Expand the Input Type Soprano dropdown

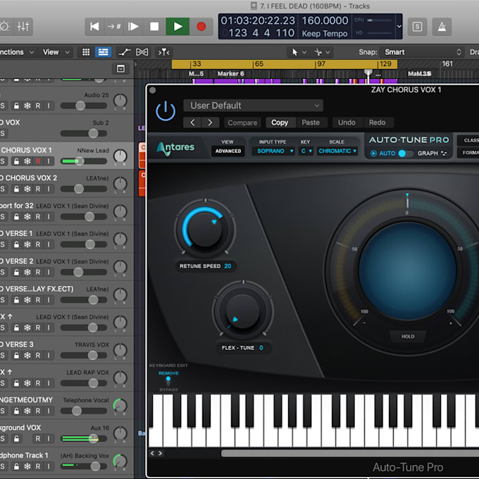tap(273, 151)
